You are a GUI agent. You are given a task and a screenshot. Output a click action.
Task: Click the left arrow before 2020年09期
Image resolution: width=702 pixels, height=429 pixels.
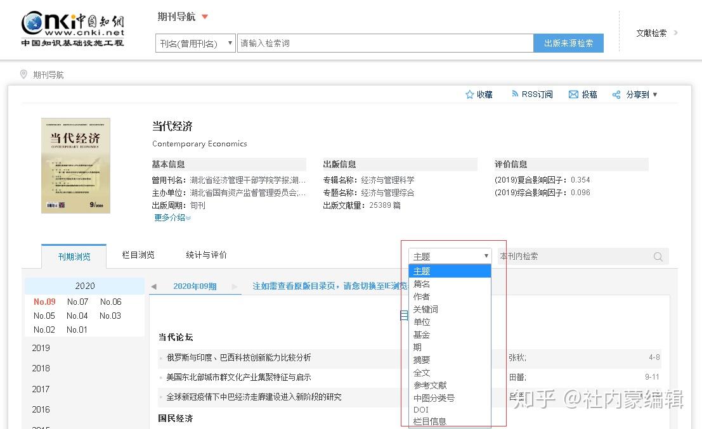(x=153, y=286)
